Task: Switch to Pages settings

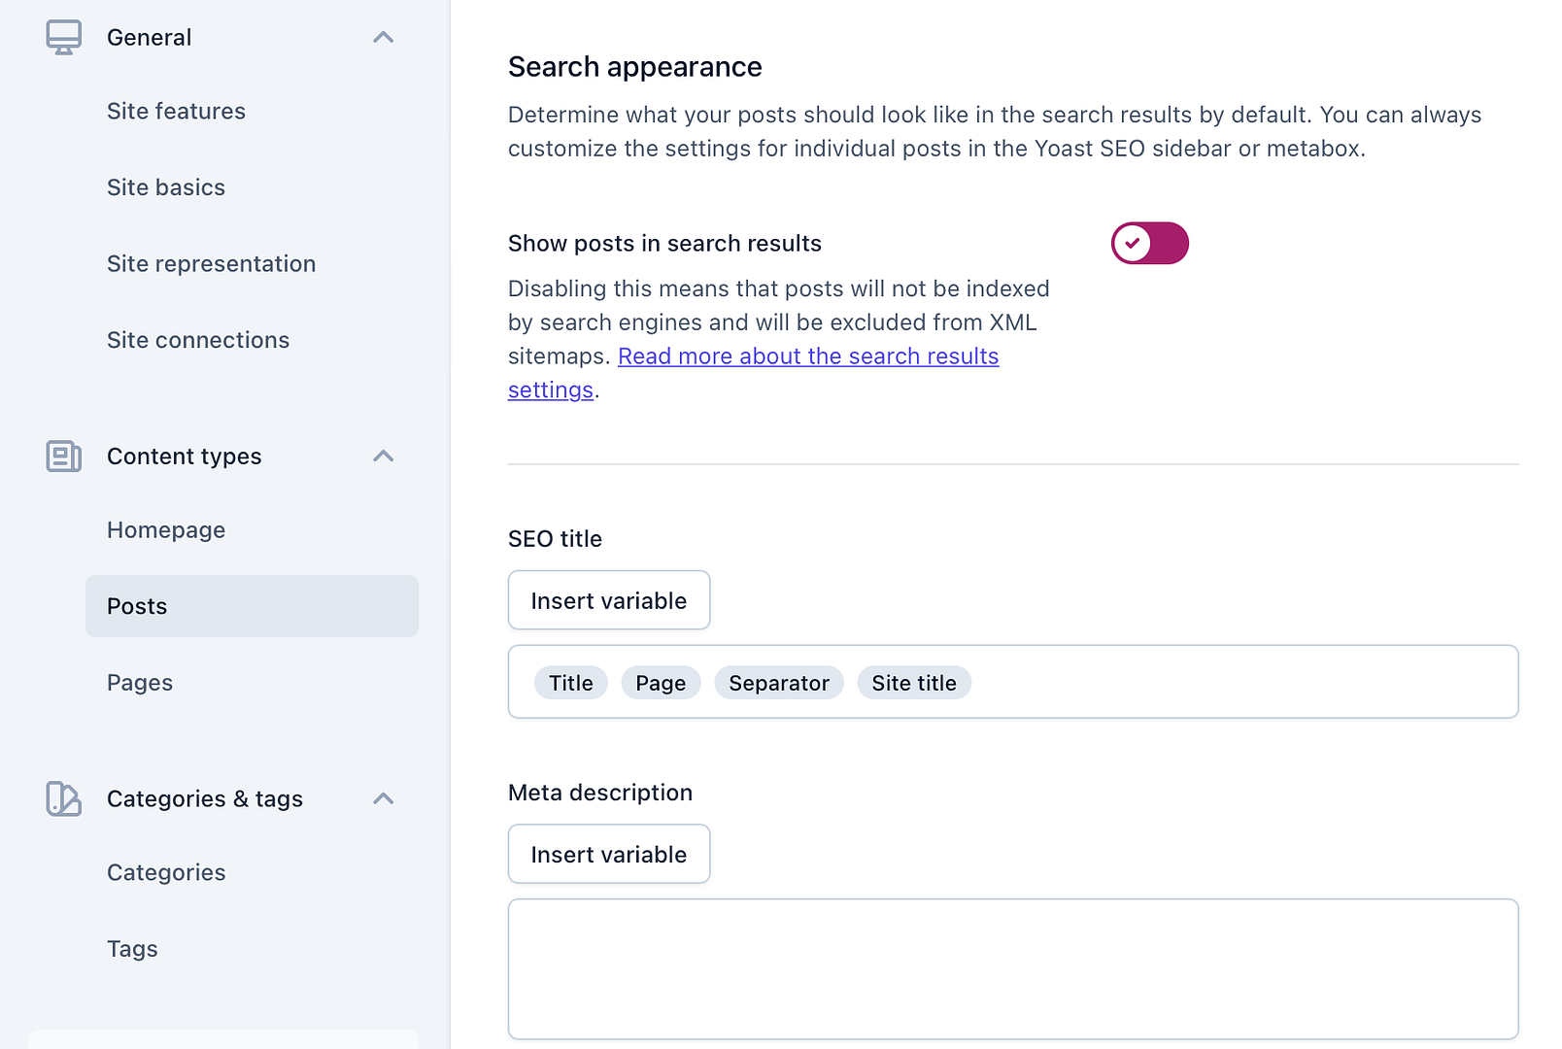Action: 140,682
